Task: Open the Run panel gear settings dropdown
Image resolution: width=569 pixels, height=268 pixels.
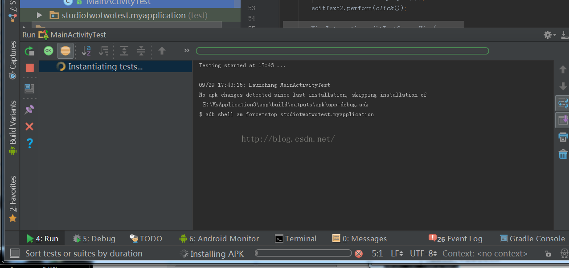Action: (550, 35)
